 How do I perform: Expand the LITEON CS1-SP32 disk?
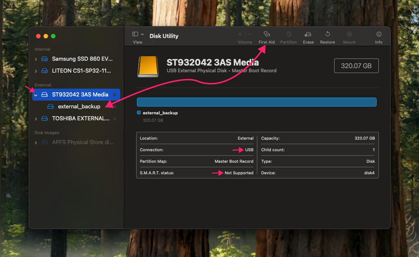[x=36, y=71]
